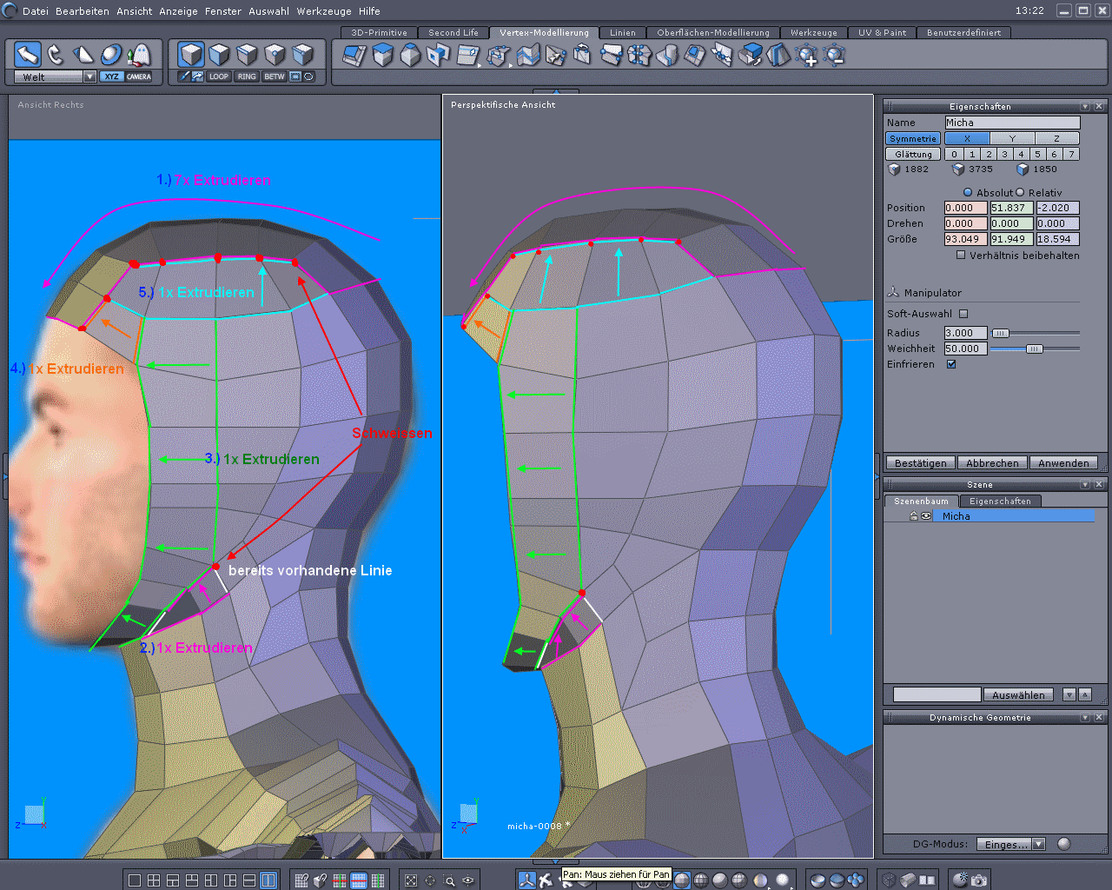Enable the Soft-Auswahl checkbox
1112x890 pixels.
[963, 314]
